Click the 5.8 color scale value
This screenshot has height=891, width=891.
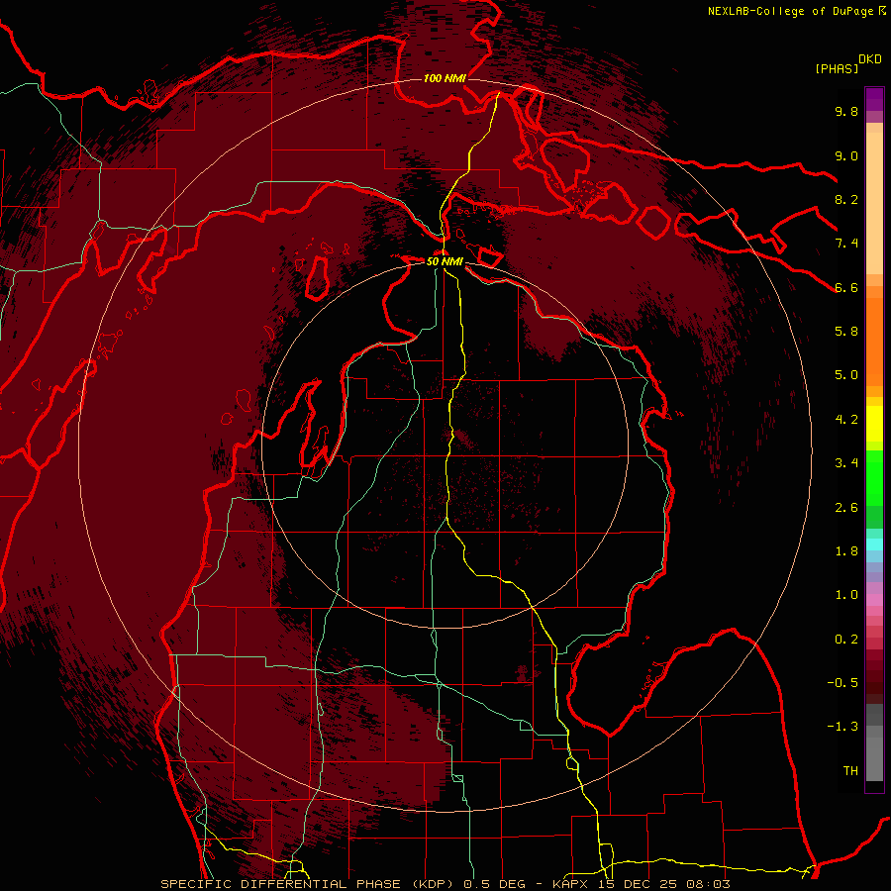pos(846,332)
